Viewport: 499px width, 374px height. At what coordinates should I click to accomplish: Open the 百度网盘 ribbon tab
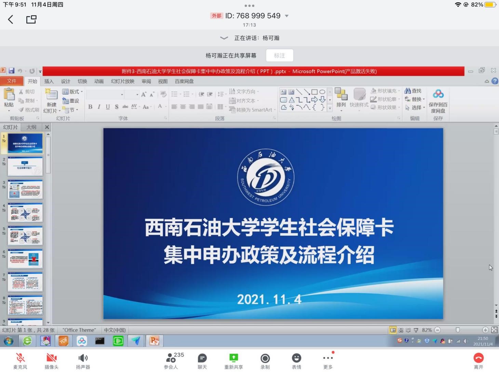pyautogui.click(x=184, y=81)
